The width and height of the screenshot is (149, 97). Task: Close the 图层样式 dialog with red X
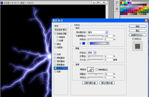click(x=146, y=20)
